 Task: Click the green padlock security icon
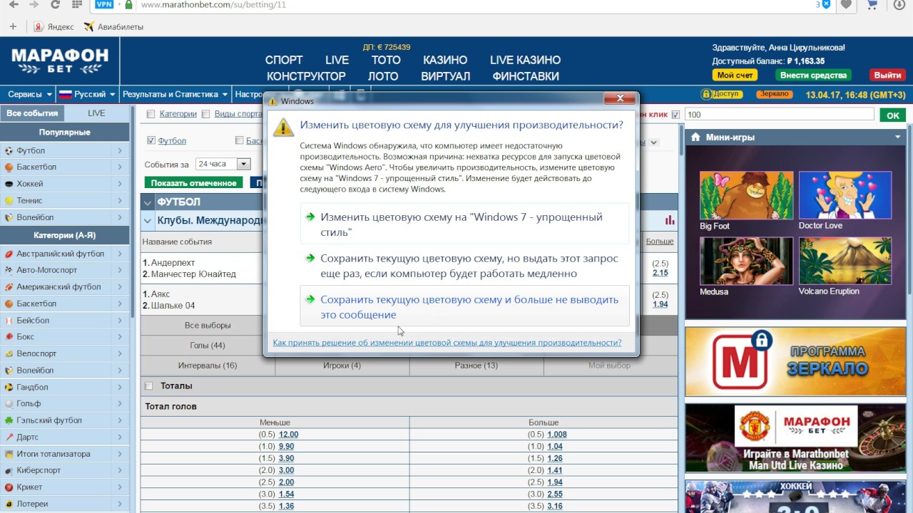coord(128,4)
